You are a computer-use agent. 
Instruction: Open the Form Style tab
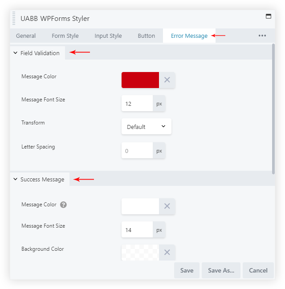[x=65, y=36]
